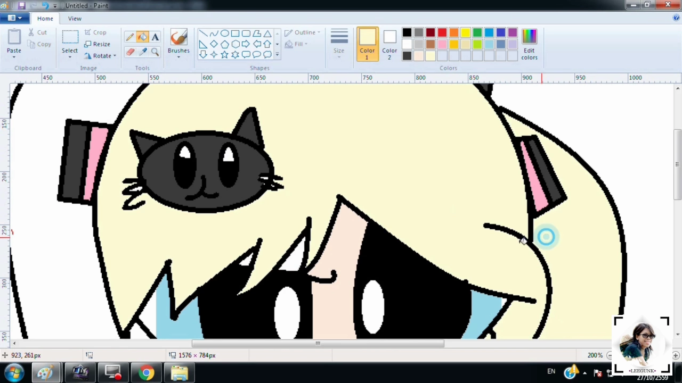The image size is (682, 383).
Task: Pick the light turquoise color swatch
Action: 489,45
